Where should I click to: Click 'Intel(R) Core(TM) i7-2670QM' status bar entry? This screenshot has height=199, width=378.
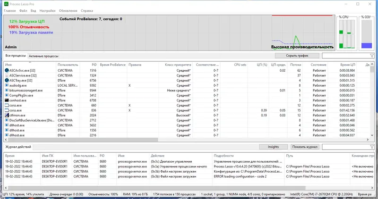pyautogui.click(x=322, y=194)
